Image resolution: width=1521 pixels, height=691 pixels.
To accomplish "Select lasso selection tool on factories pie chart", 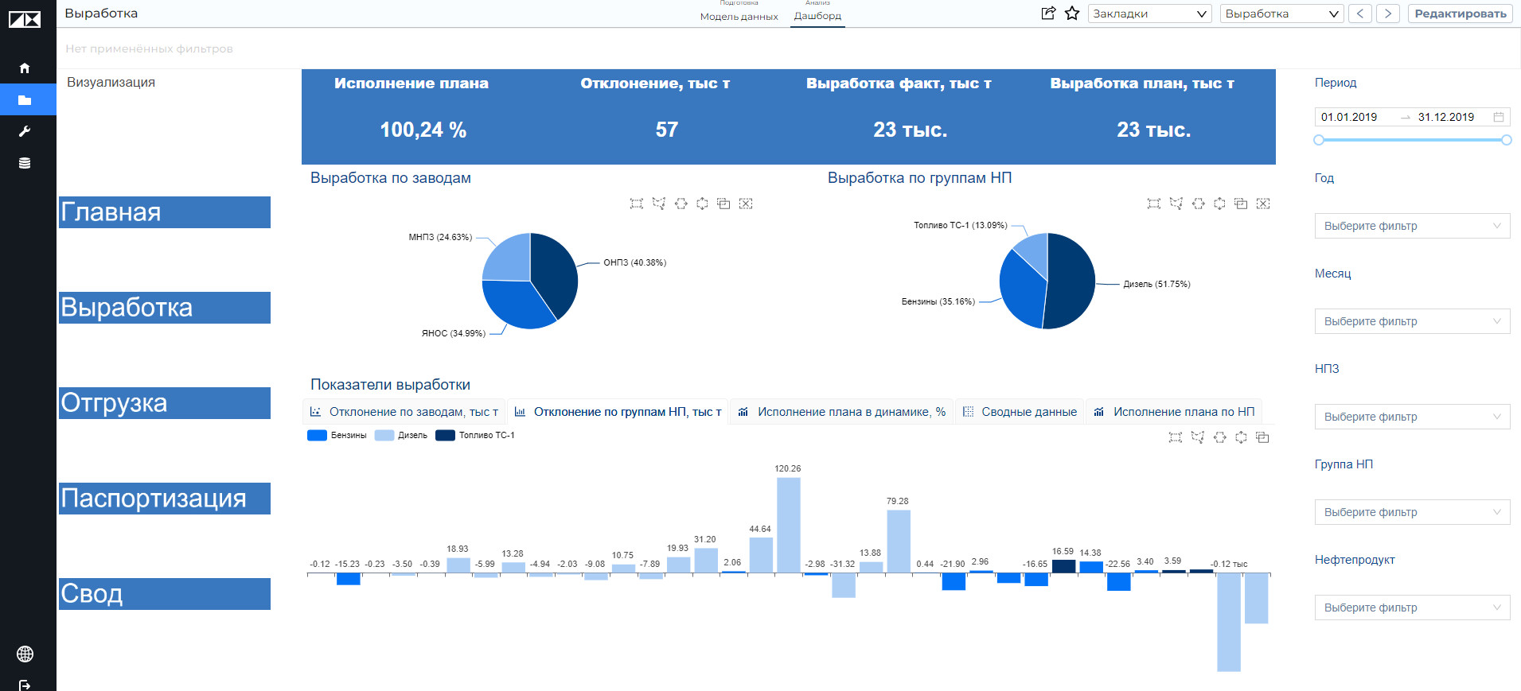I will click(x=658, y=204).
